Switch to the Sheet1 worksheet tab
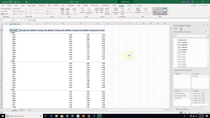Viewport: 210px width, 118px height. coord(22,110)
